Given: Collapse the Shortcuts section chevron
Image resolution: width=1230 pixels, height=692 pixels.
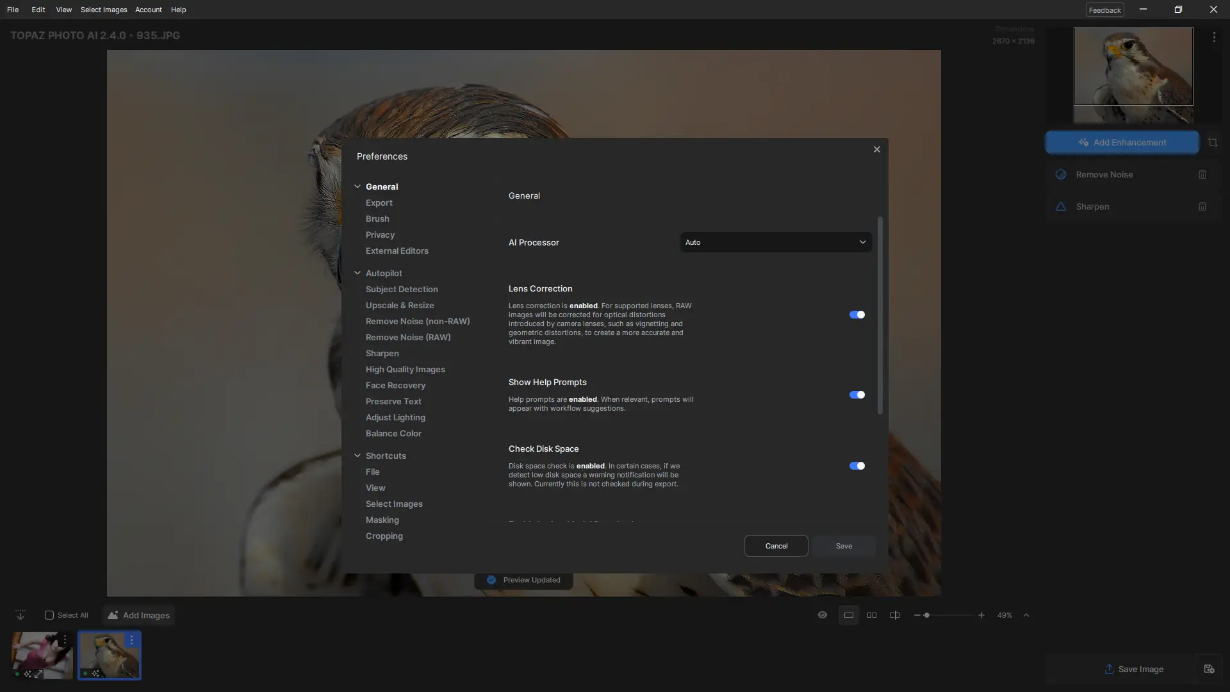Looking at the screenshot, I should point(357,456).
